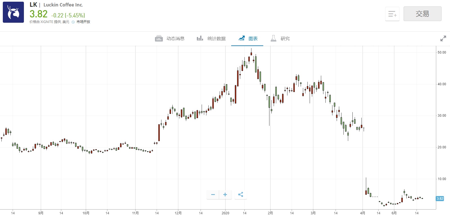Switch to the 统计数据 statistics tab
The image size is (450, 216).
pos(211,38)
